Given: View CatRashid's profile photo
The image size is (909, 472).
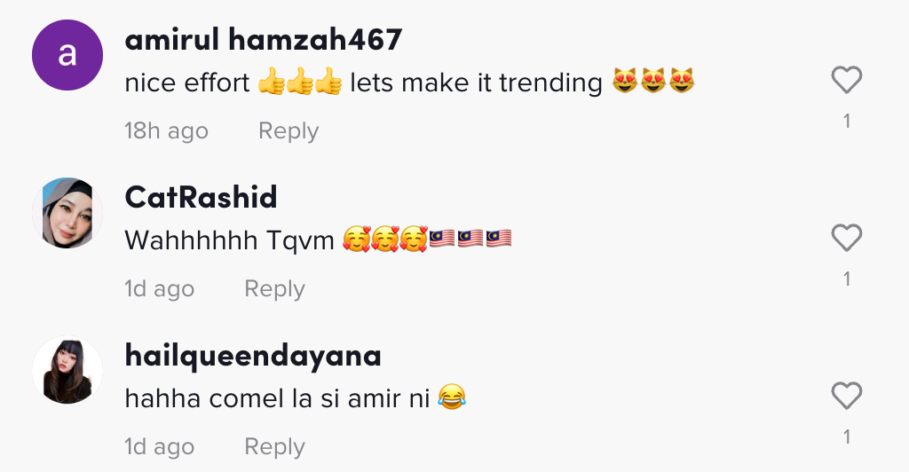Looking at the screenshot, I should (67, 213).
